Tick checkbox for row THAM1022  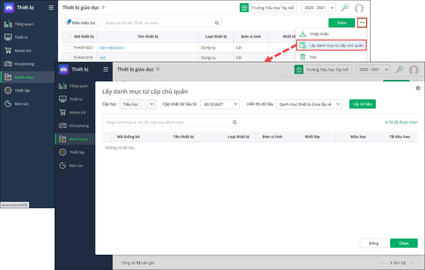click(66, 47)
